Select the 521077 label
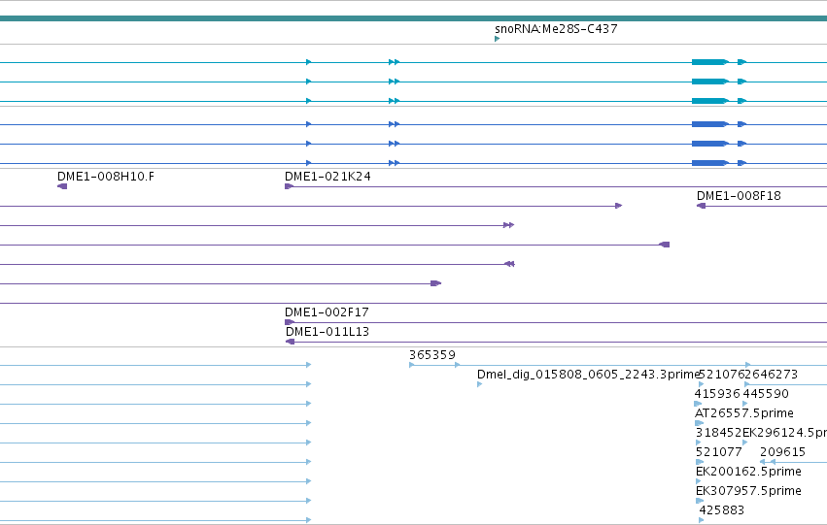 pyautogui.click(x=719, y=452)
